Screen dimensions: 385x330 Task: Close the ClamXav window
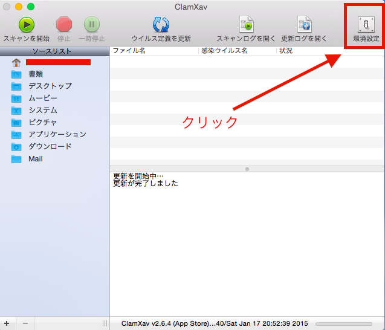(x=7, y=7)
